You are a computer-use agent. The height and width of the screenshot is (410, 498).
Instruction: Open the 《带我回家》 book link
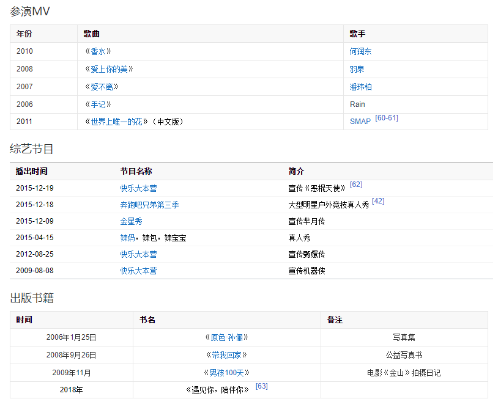226,355
